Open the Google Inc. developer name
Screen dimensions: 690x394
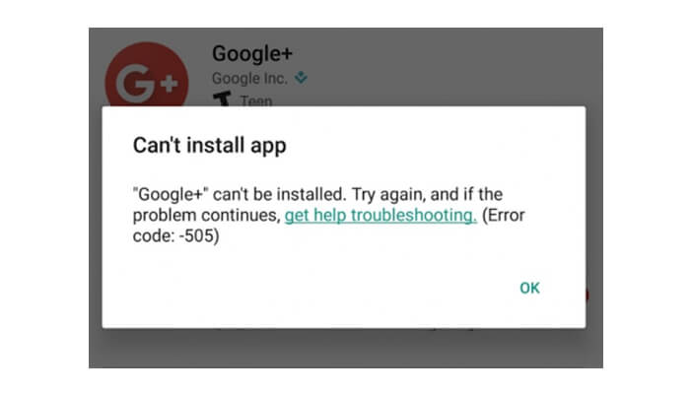249,78
